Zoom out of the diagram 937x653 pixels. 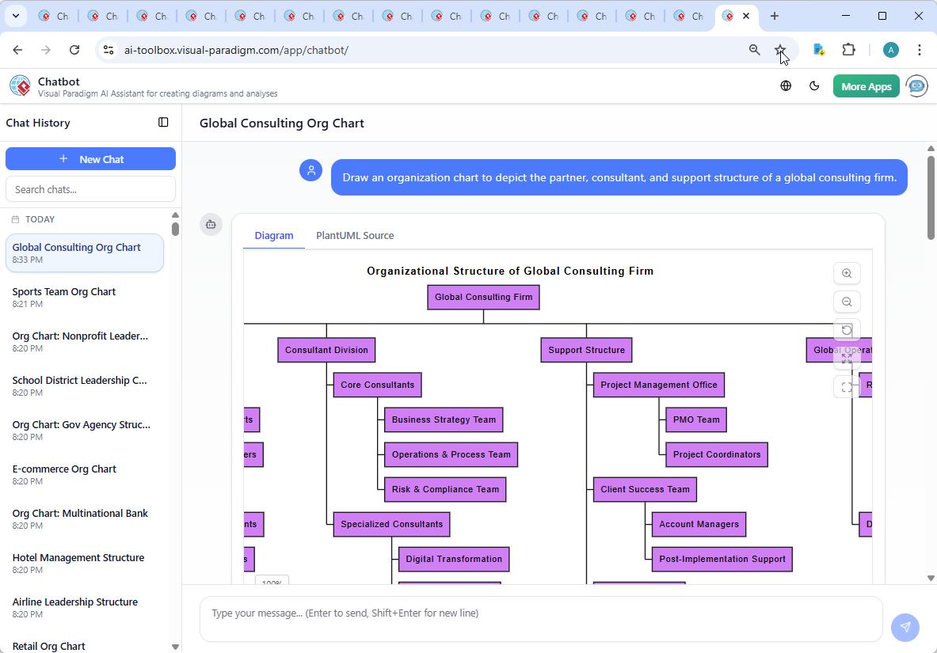coord(847,302)
